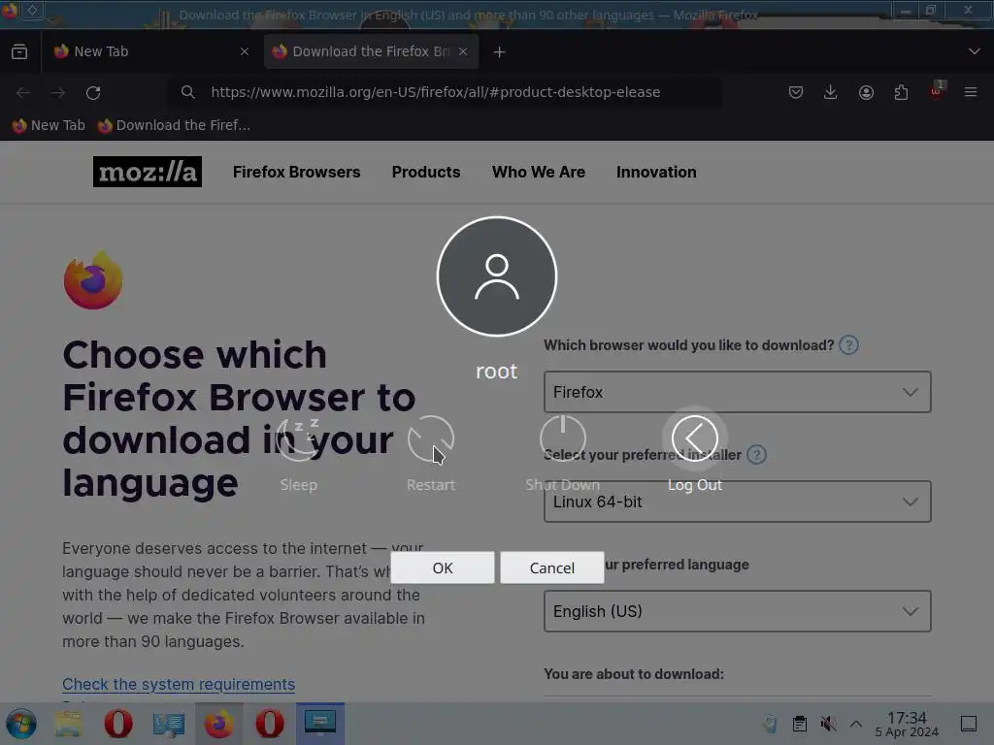Confirm with the OK button

tap(443, 567)
